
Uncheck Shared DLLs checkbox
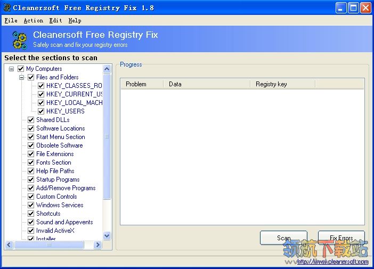click(x=31, y=120)
